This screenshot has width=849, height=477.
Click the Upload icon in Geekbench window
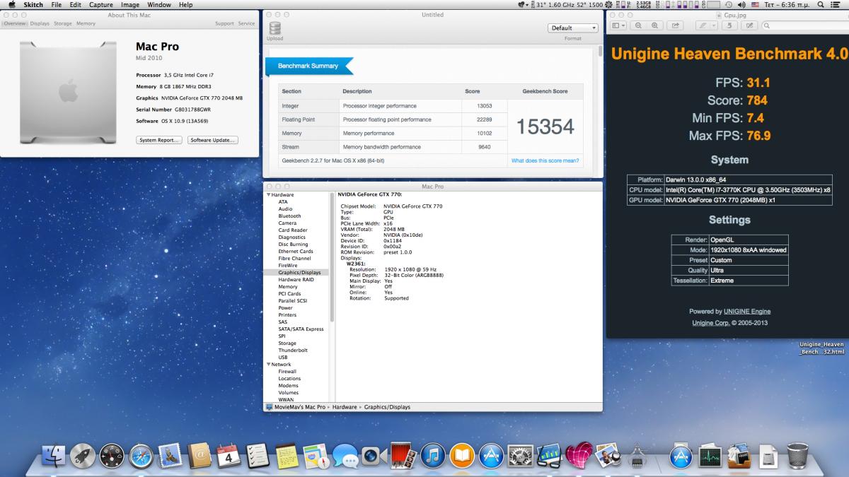[275, 28]
